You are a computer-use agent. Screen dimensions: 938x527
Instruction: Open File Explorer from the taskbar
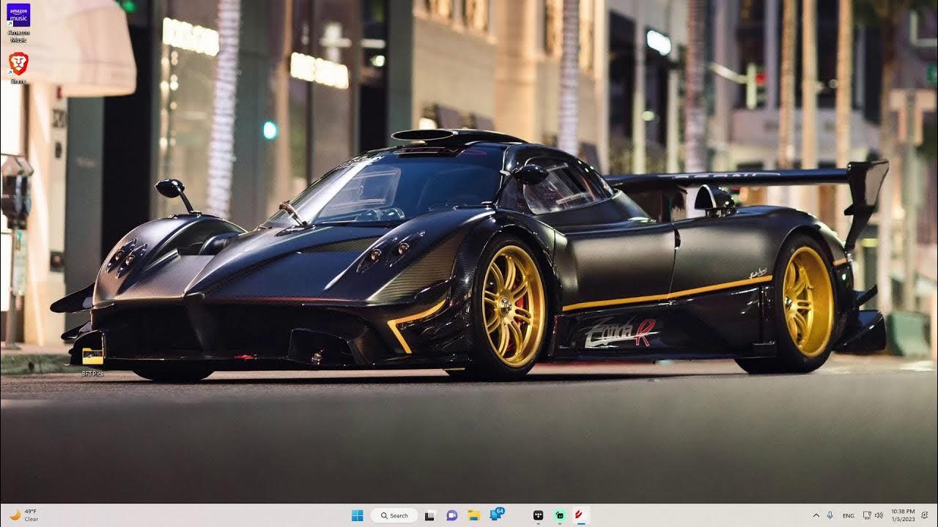[x=473, y=515]
